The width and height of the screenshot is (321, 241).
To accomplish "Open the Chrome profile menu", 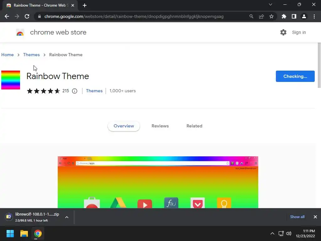I will (x=304, y=16).
